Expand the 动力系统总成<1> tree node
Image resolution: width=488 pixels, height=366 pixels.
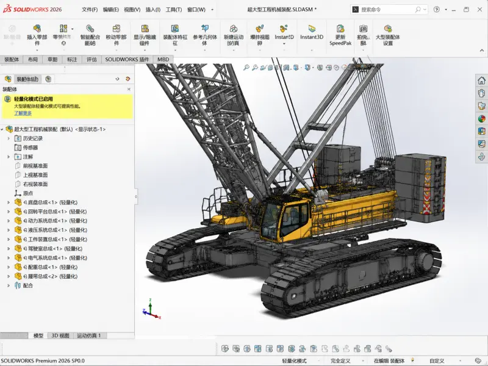pos(9,221)
